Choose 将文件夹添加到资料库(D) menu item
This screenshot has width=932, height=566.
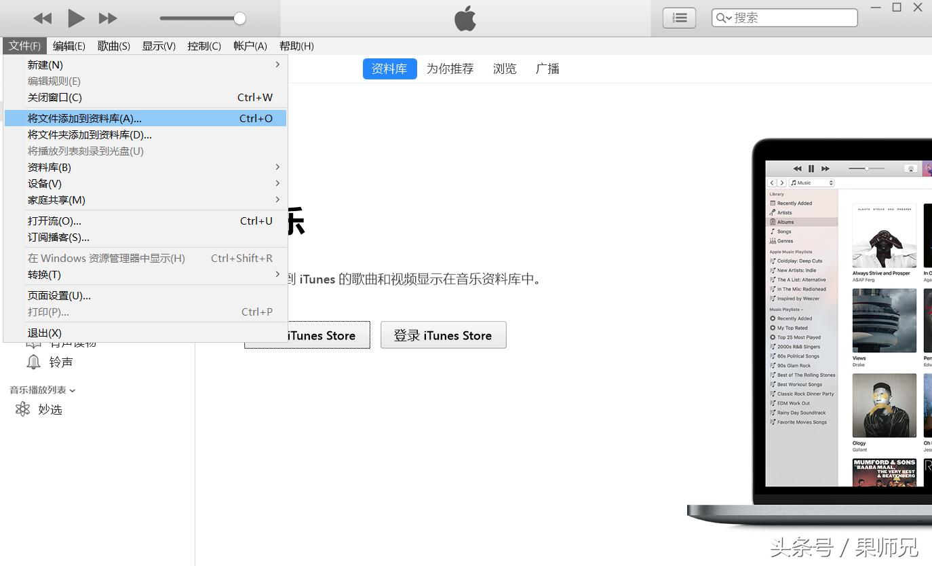(90, 134)
